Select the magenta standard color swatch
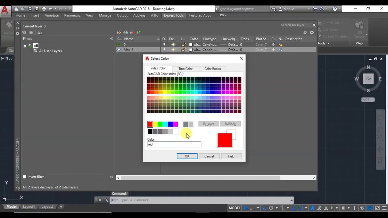388x218 pixels. coord(176,124)
